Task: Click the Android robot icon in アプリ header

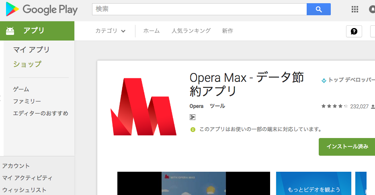Action: (x=10, y=31)
